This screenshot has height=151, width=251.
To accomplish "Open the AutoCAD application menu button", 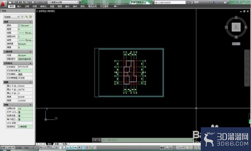I will [x=4, y=3].
